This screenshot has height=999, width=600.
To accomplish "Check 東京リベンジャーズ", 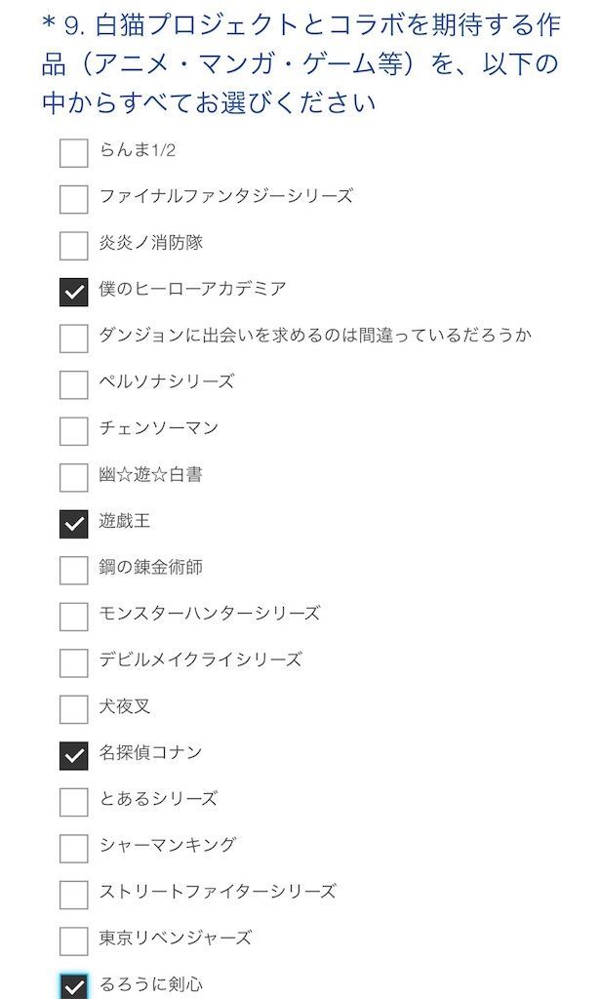I will click(71, 939).
